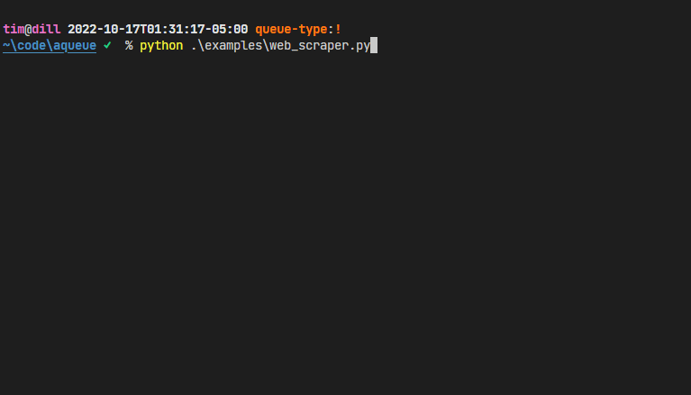The width and height of the screenshot is (691, 395).
Task: Select the date 2022-10-17 in timestamp
Action: (104, 30)
